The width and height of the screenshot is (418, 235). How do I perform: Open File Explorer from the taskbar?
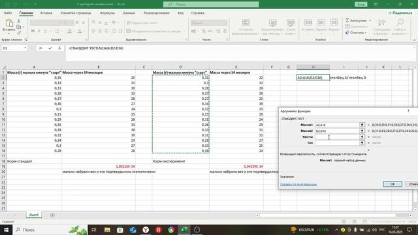[x=107, y=230]
